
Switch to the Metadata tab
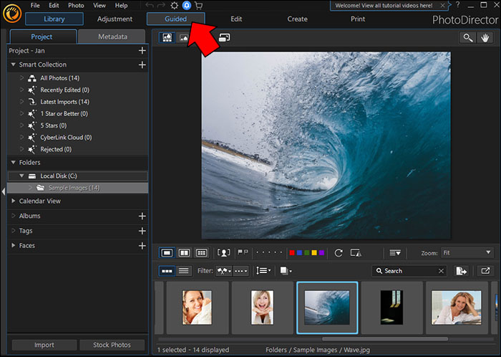pos(112,37)
